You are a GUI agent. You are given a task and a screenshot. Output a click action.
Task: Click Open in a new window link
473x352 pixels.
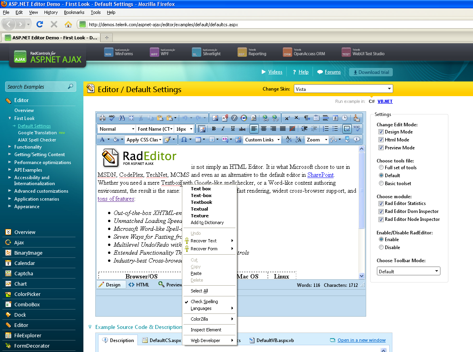[x=361, y=340]
